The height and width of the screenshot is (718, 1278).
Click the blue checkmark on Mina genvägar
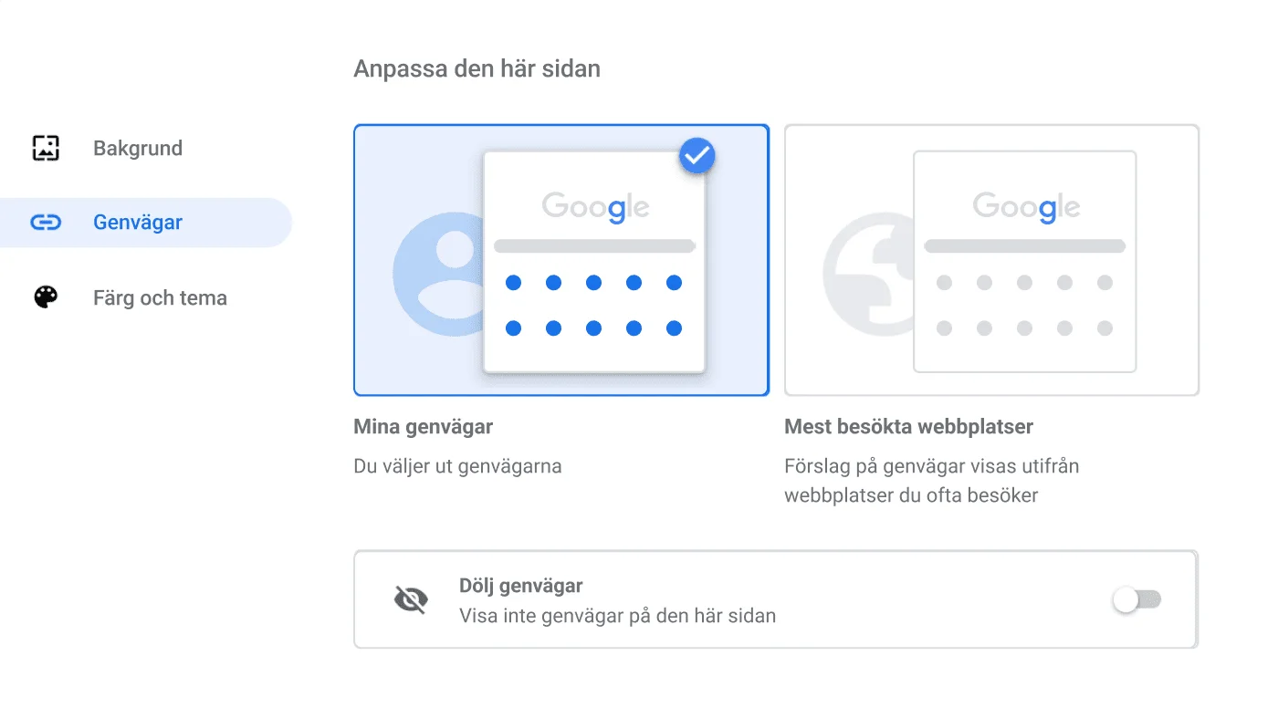(x=697, y=155)
